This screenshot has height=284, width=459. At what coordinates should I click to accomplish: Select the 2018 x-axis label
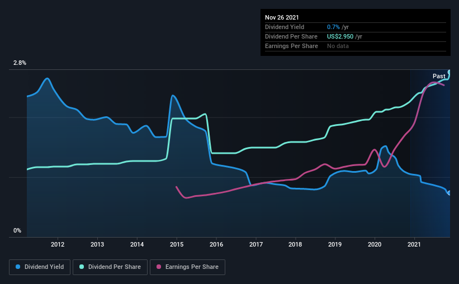pyautogui.click(x=295, y=244)
